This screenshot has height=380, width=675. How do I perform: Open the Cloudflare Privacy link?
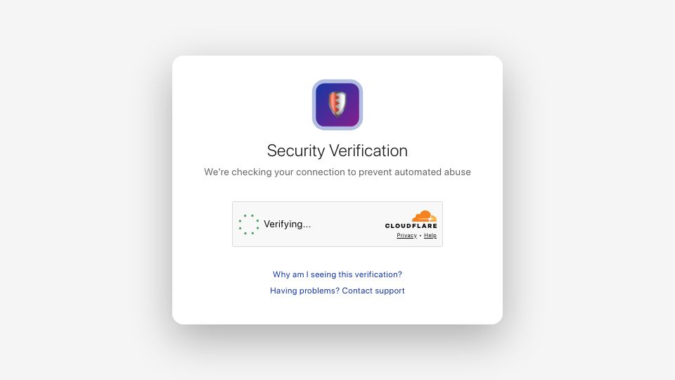[407, 235]
